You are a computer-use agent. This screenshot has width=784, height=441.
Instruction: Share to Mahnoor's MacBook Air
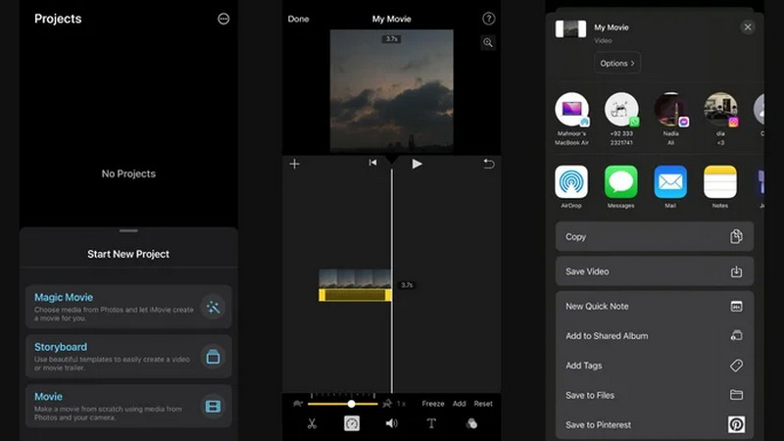click(571, 119)
